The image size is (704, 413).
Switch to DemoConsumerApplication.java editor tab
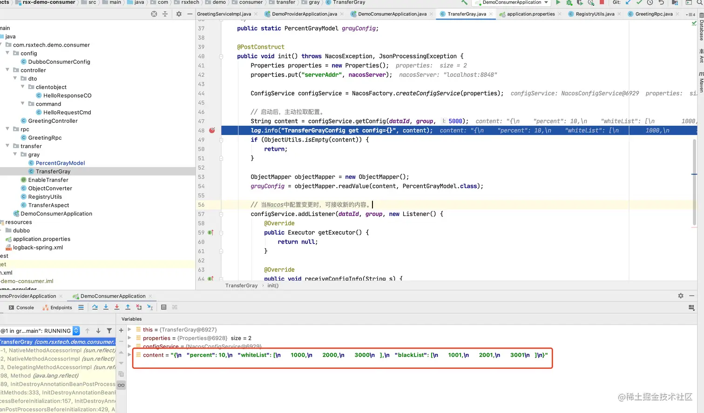(x=392, y=14)
